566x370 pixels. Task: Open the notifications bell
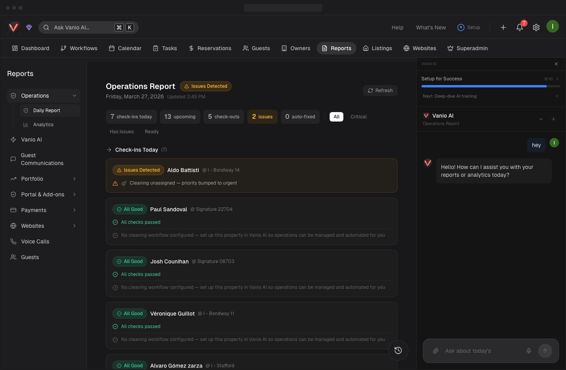pos(520,27)
